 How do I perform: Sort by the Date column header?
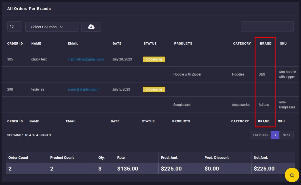point(117,43)
